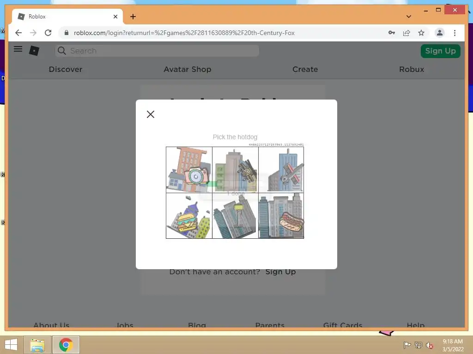Image resolution: width=473 pixels, height=354 pixels.
Task: Go back to previous page in Chrome
Action: pos(18,33)
